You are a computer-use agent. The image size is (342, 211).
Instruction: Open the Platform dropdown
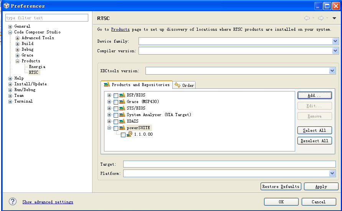[x=332, y=173]
